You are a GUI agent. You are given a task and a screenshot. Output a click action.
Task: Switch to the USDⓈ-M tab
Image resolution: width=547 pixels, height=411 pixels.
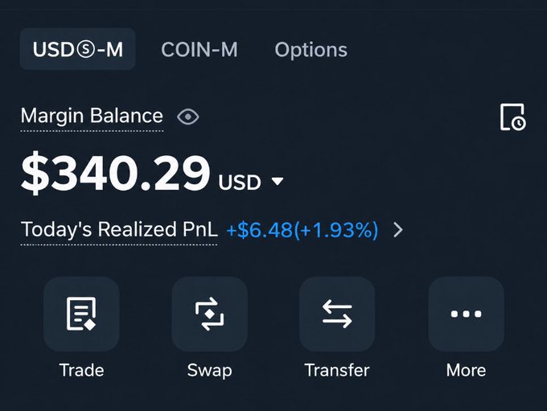(78, 49)
